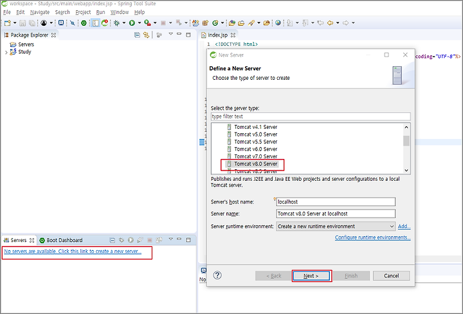
Task: Open the Navigate menu
Action: click(x=40, y=12)
